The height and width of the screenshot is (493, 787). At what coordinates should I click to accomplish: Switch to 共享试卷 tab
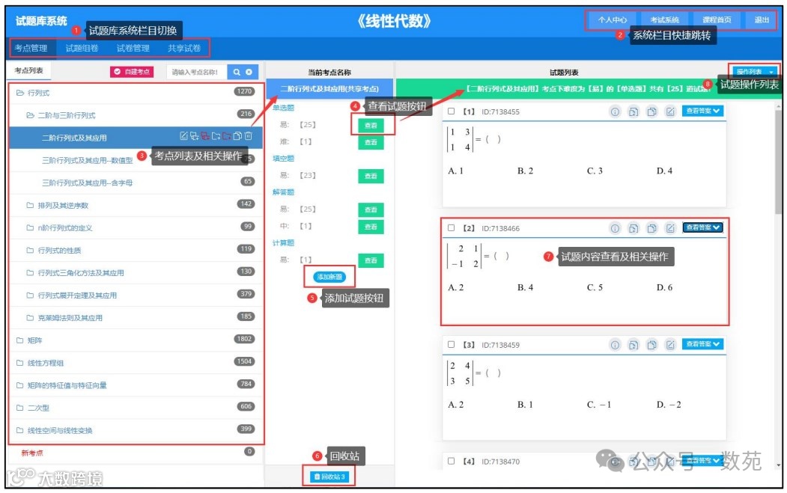184,48
